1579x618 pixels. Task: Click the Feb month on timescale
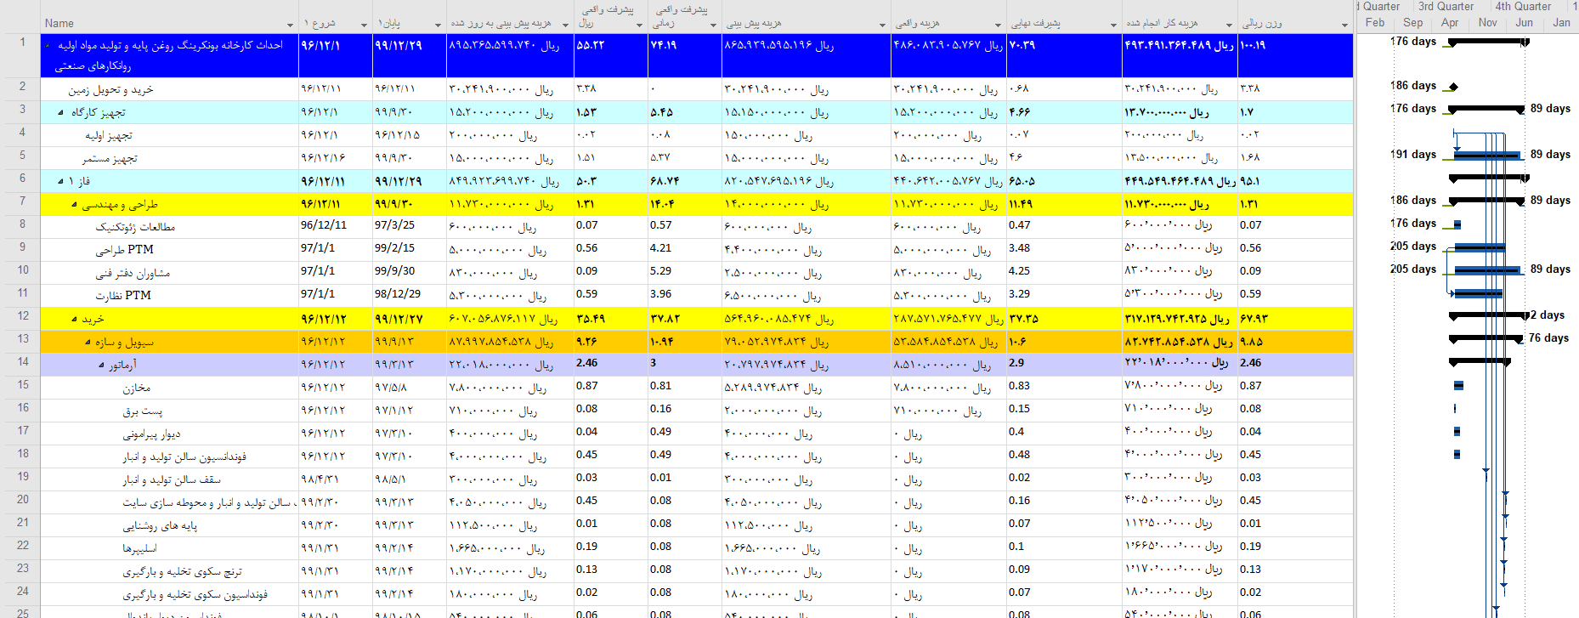pyautogui.click(x=1375, y=23)
